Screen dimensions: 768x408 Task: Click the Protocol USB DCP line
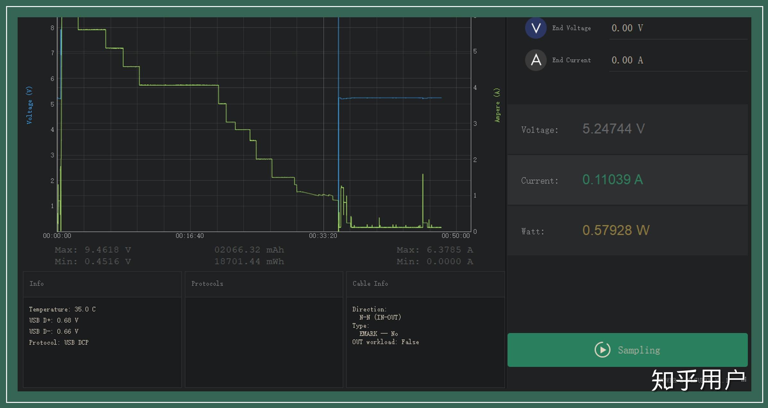click(59, 342)
